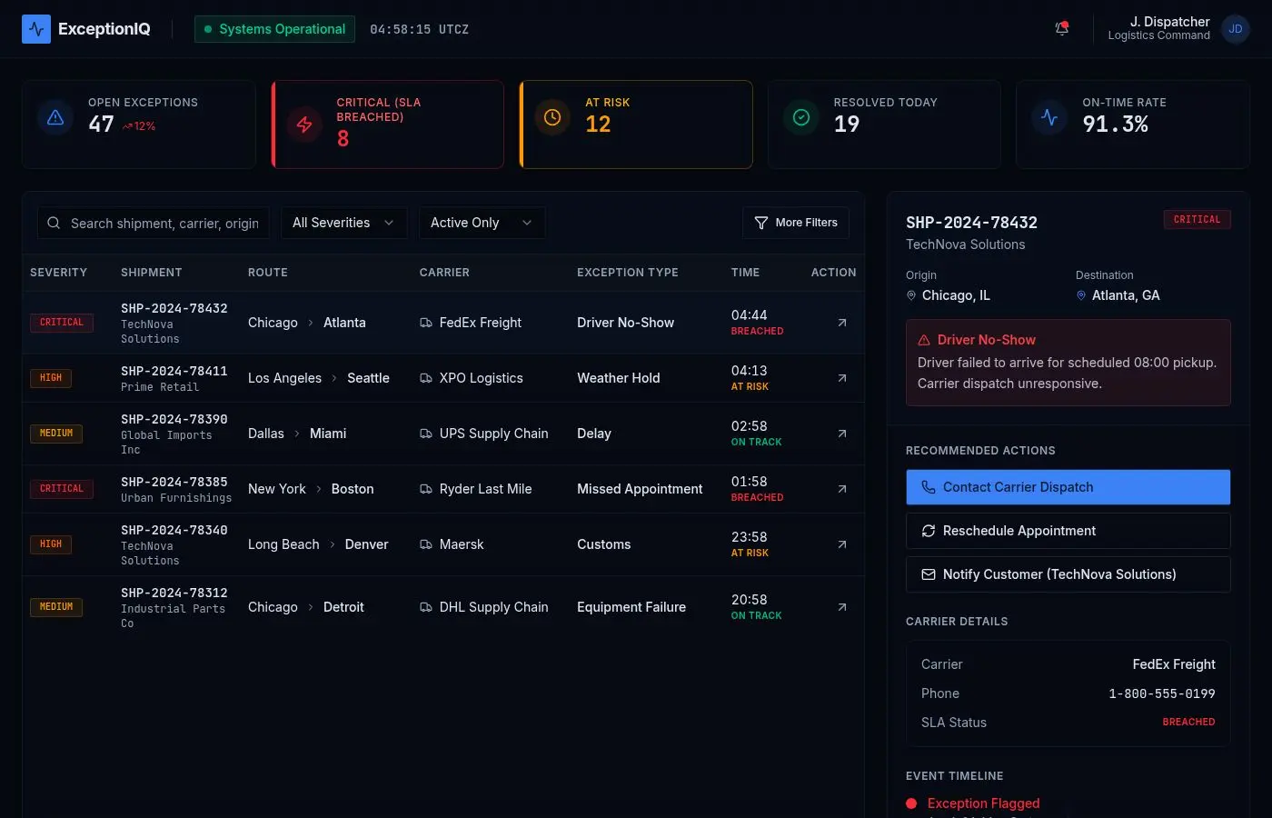Click the ExceptionIQ pulse logo icon
This screenshot has height=818, width=1272.
point(36,29)
